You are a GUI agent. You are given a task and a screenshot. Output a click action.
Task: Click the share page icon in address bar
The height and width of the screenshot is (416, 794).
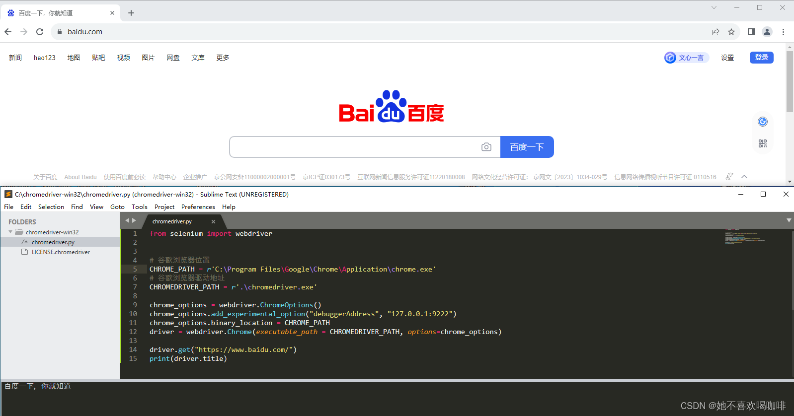pos(715,32)
